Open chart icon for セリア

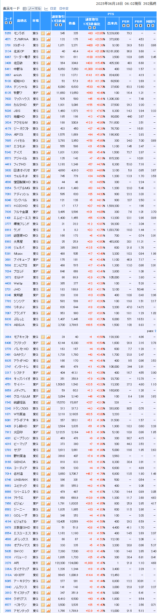(x=48, y=450)
